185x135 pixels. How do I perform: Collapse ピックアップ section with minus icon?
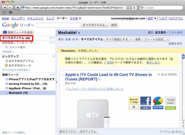click(x=53, y=56)
